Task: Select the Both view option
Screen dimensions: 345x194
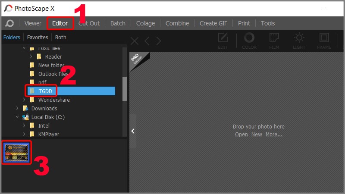Action: click(60, 38)
